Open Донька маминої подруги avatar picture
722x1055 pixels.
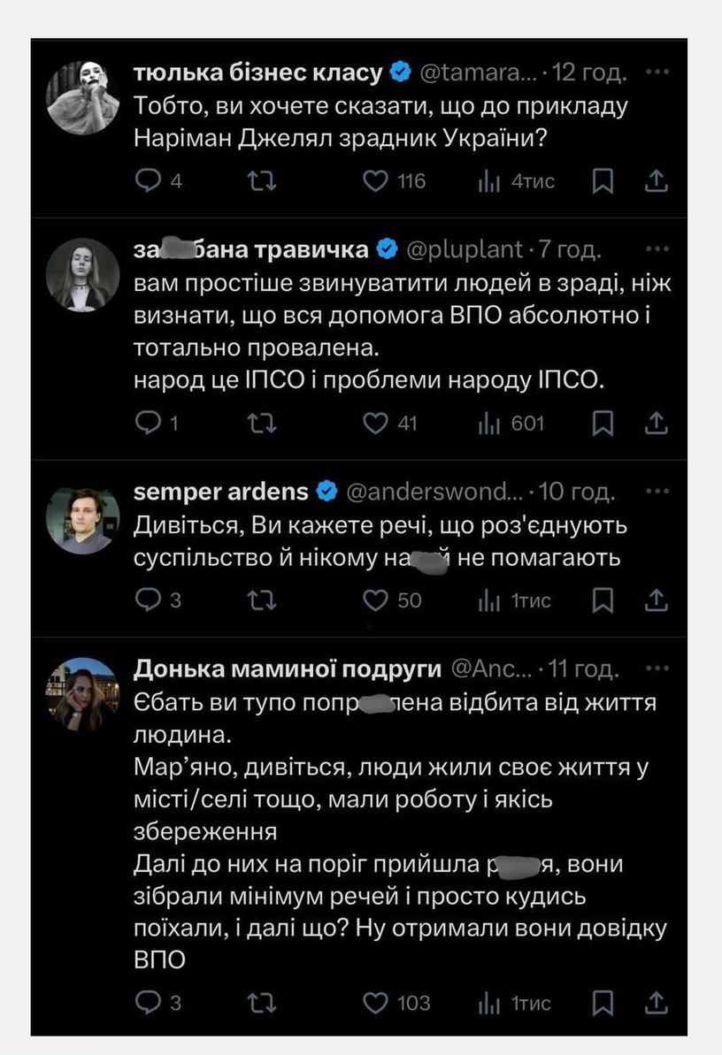tap(81, 693)
